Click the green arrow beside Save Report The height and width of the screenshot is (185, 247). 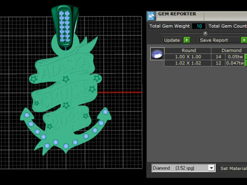pyautogui.click(x=244, y=40)
